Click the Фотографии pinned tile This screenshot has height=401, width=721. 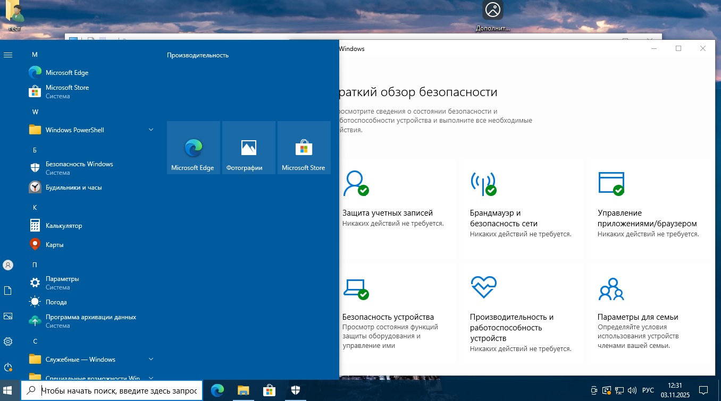(249, 148)
